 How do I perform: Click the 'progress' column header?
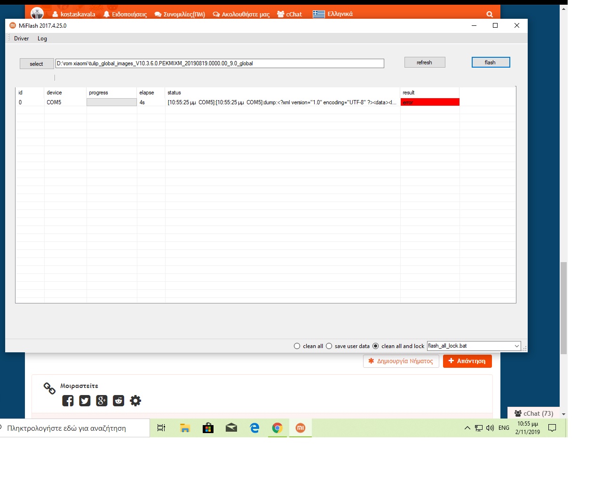[x=112, y=93]
